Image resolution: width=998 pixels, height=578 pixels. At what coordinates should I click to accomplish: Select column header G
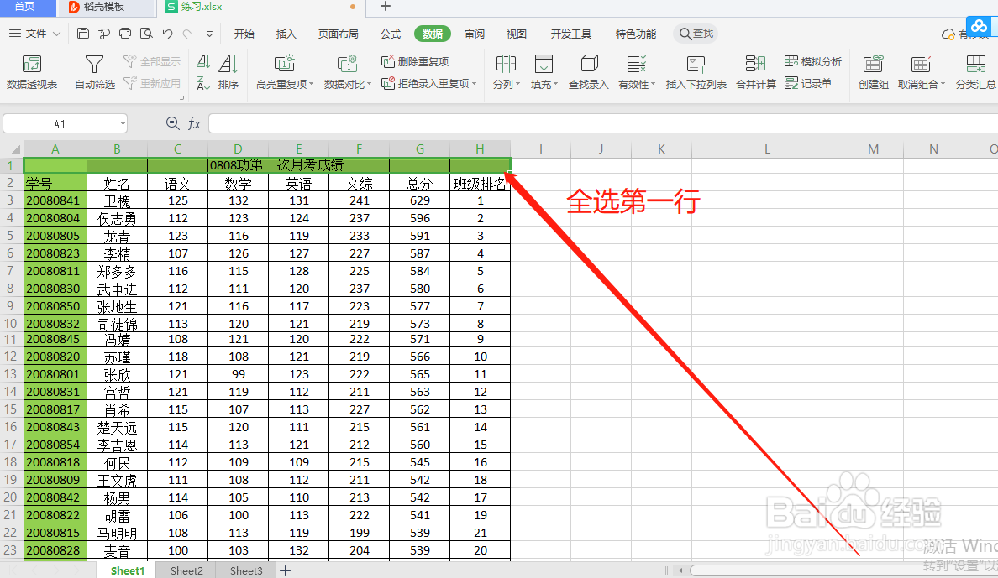419,148
